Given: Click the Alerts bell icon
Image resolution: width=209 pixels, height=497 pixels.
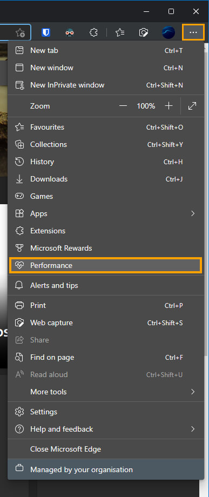Looking at the screenshot, I should (x=19, y=285).
